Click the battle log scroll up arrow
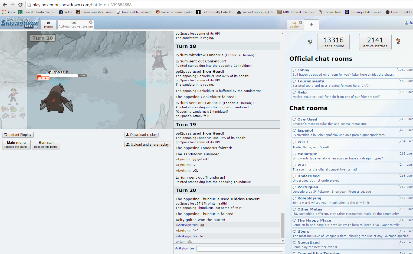 coord(283,34)
